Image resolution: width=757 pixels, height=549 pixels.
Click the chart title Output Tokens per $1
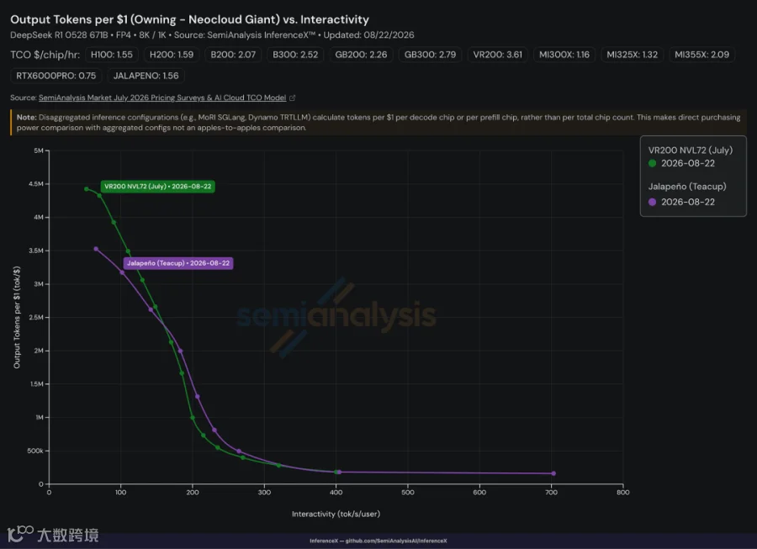point(189,19)
